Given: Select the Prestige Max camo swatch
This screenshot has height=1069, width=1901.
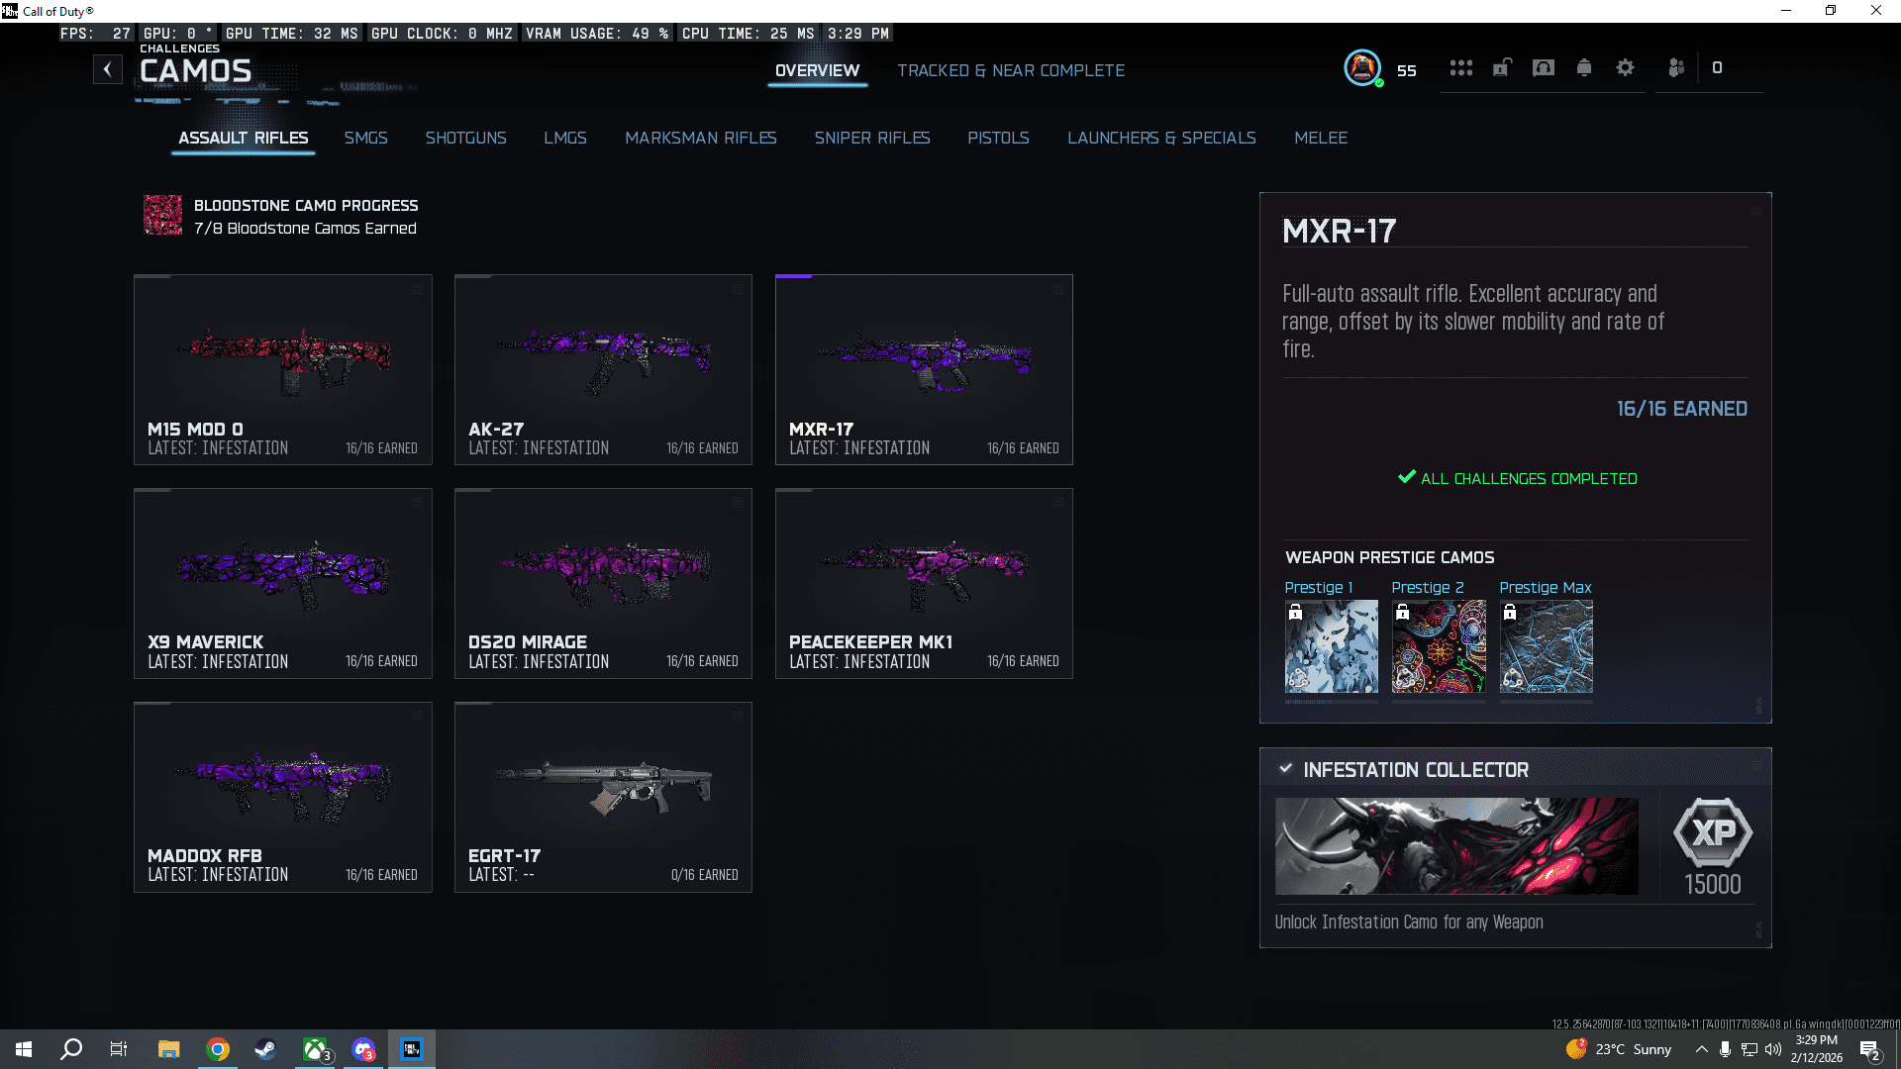Looking at the screenshot, I should [x=1547, y=646].
